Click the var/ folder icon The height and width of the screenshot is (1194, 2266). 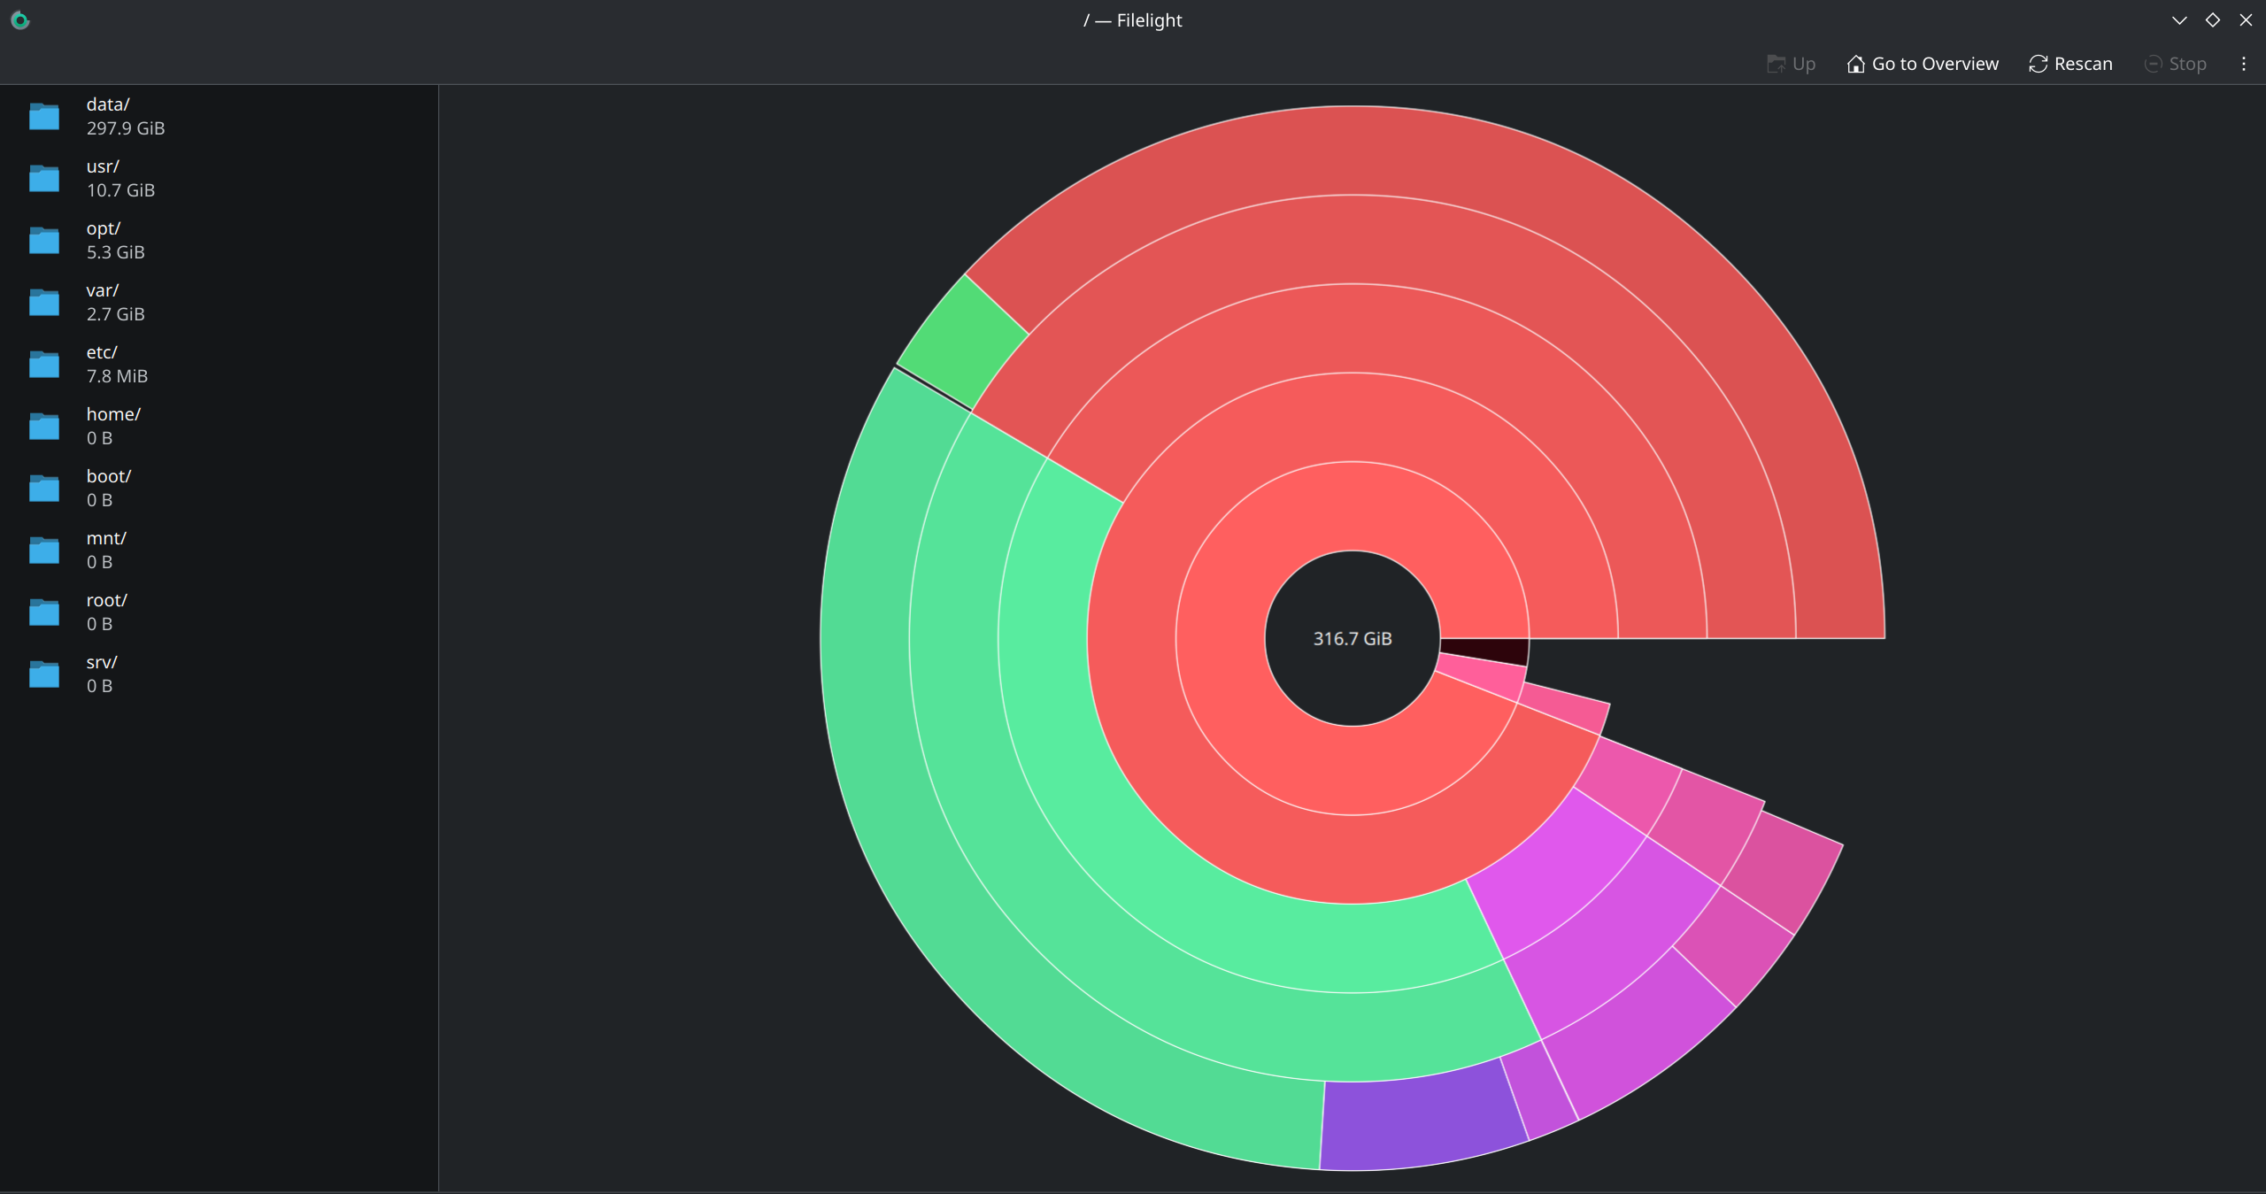[44, 302]
